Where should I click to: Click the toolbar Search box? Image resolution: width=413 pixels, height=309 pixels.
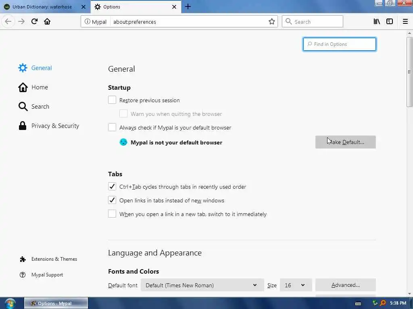click(313, 22)
